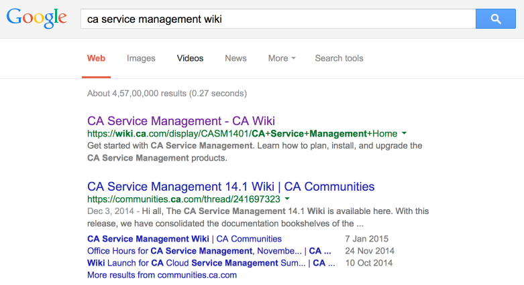The width and height of the screenshot is (524, 285).
Task: Open the CA Service Management 14.1 Wiki result
Action: (x=231, y=187)
